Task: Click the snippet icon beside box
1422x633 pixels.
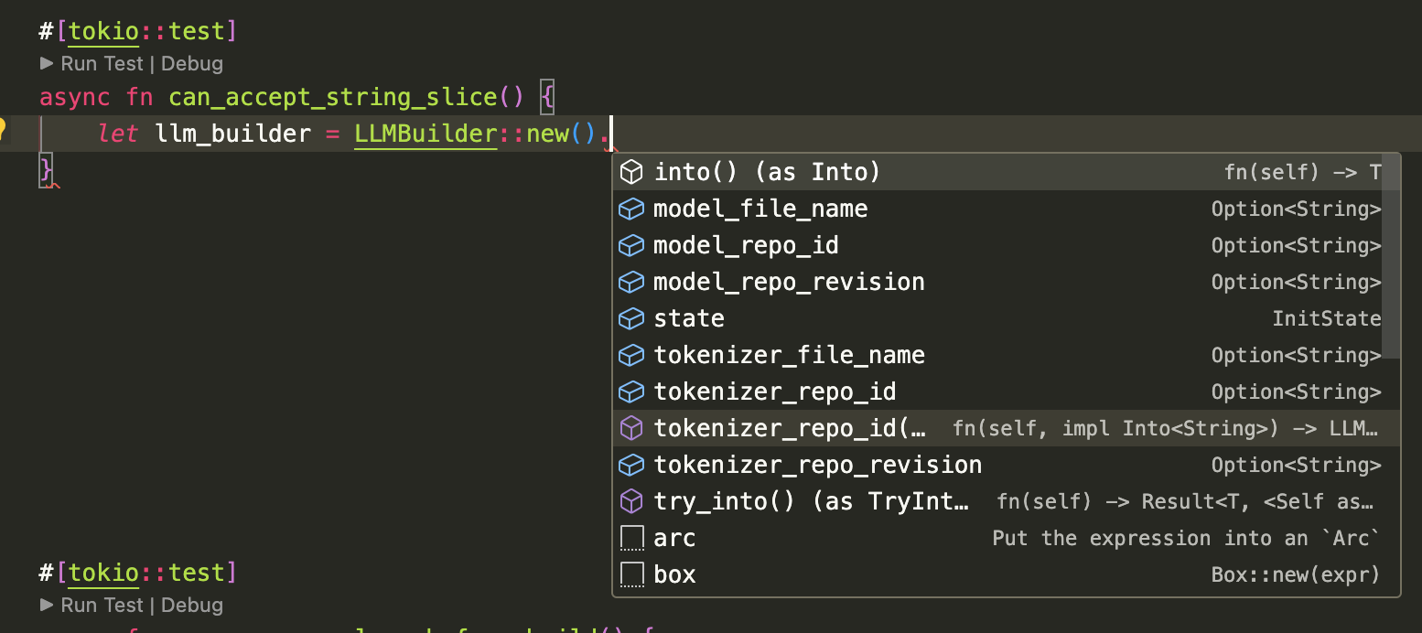Action: (632, 574)
